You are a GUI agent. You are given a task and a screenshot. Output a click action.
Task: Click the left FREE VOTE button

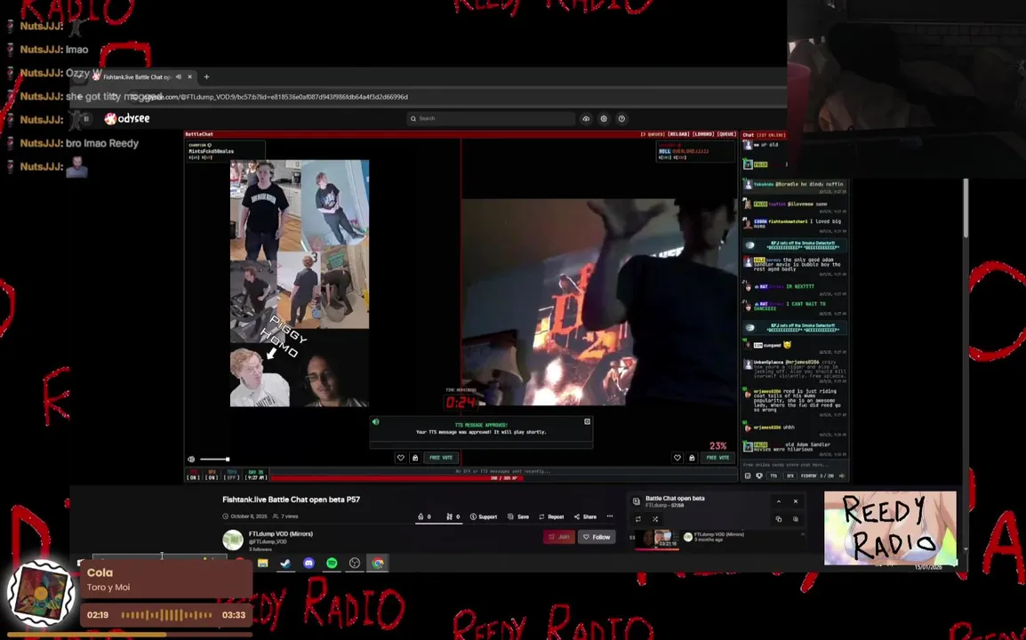pos(441,458)
